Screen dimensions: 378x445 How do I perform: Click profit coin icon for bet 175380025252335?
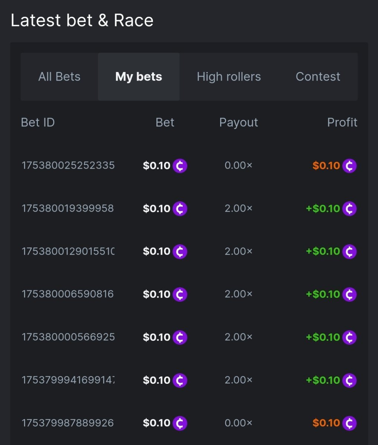point(349,166)
